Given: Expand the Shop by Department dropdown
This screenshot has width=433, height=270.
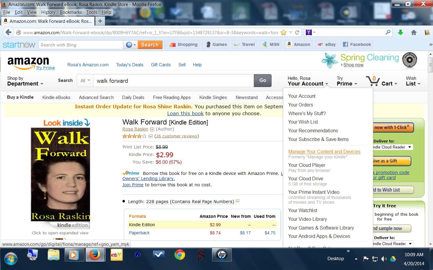Looking at the screenshot, I should tap(25, 81).
